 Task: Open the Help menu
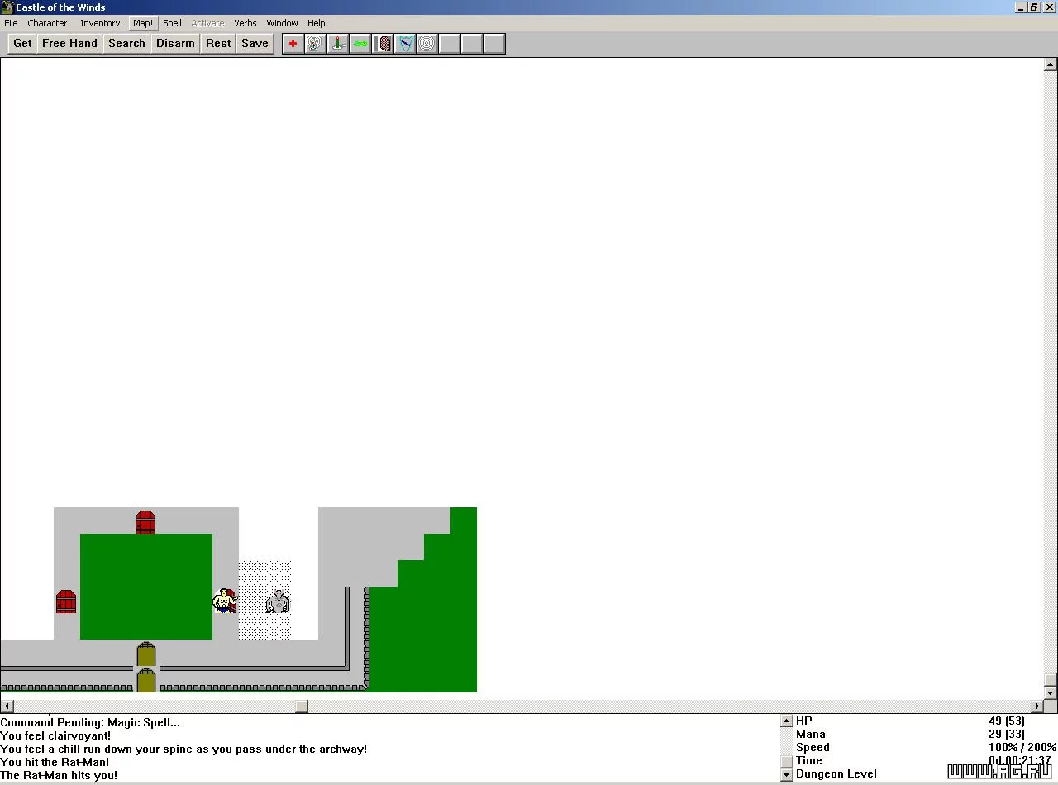[x=317, y=23]
